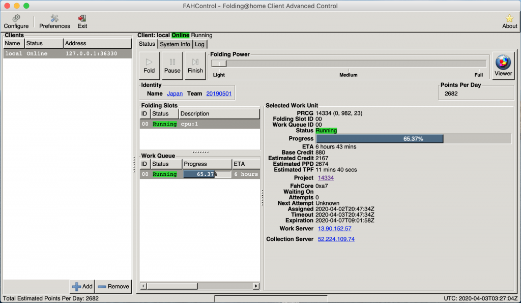Click the Exit toolbar icon
Image resolution: width=521 pixels, height=303 pixels.
(x=82, y=21)
